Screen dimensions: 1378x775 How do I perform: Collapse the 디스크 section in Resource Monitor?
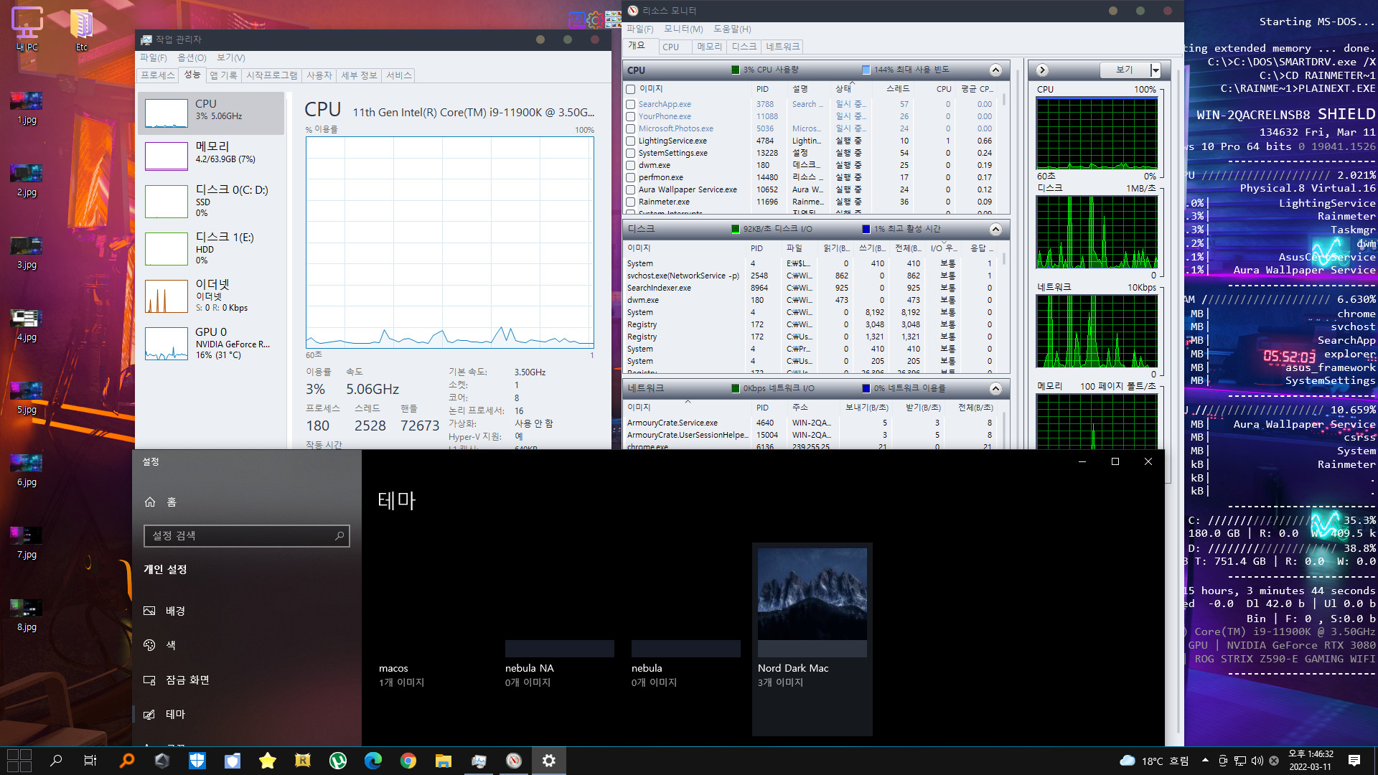pyautogui.click(x=995, y=229)
